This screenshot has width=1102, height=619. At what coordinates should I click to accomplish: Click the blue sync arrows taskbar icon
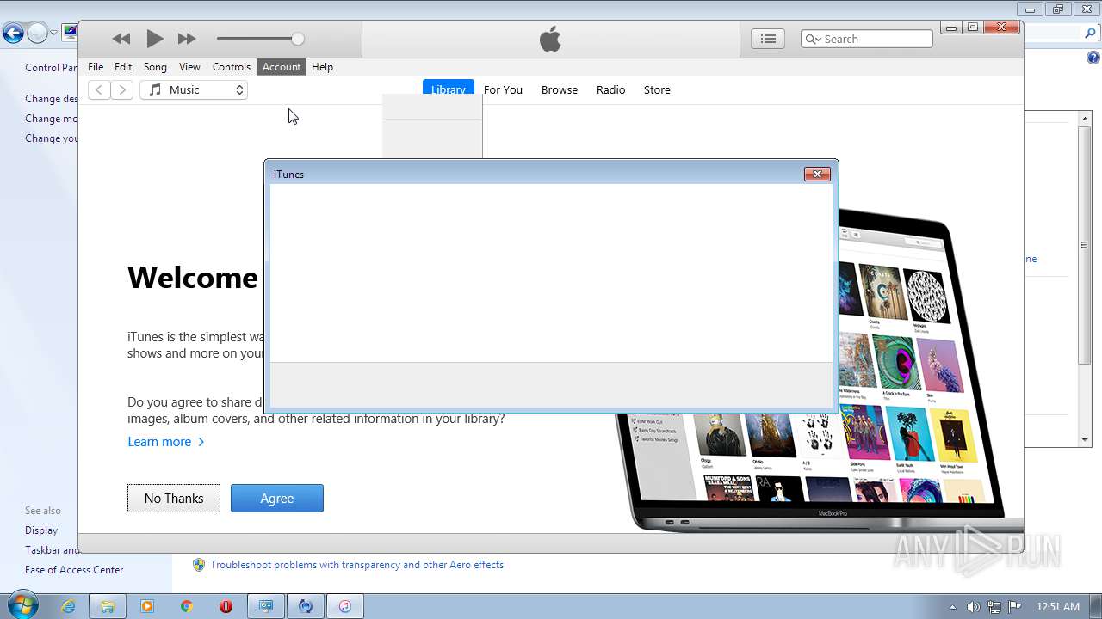306,606
